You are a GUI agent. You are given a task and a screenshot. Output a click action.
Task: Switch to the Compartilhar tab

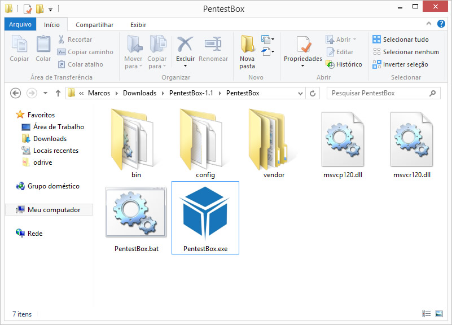pyautogui.click(x=95, y=25)
